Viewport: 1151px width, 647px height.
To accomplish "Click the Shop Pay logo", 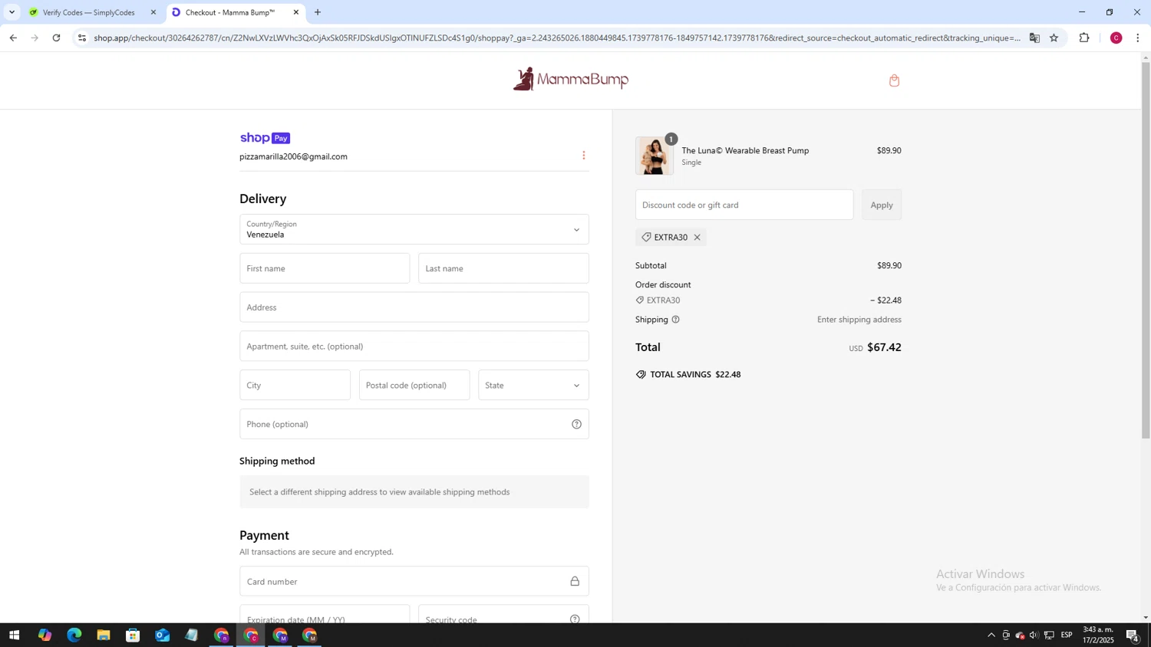I will [x=265, y=138].
